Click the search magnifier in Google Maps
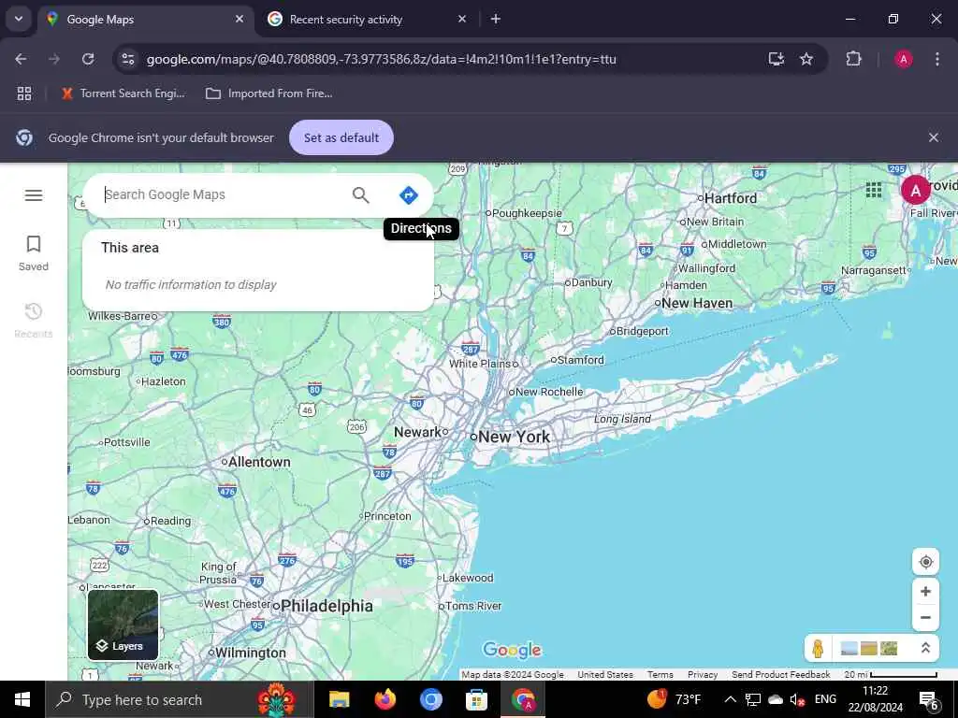 360,194
